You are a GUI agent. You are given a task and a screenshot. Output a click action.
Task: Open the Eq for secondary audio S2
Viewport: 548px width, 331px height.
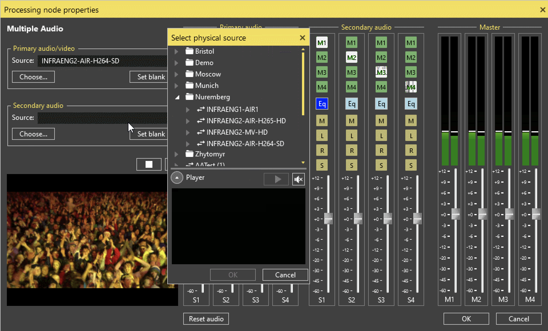tap(351, 104)
